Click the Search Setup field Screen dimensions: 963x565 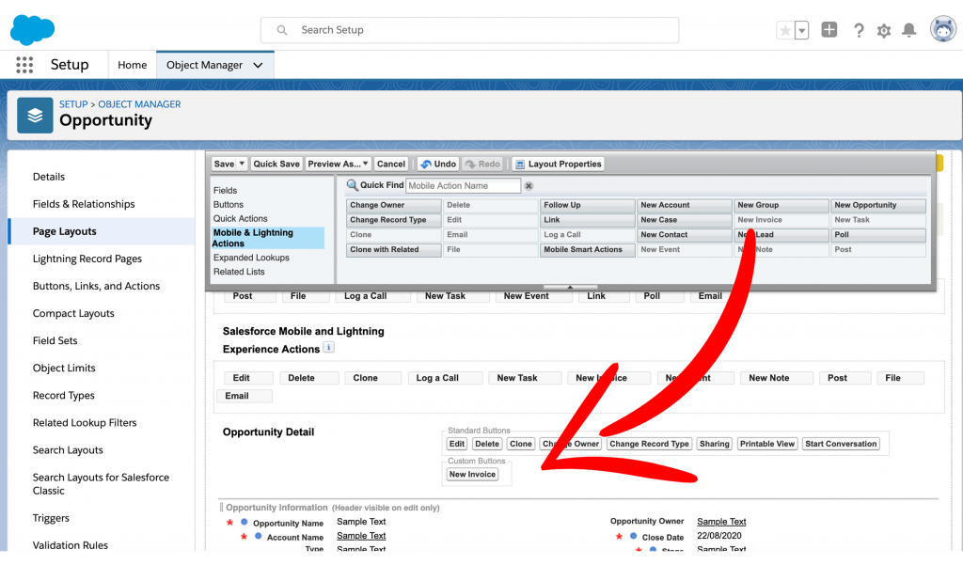point(470,30)
